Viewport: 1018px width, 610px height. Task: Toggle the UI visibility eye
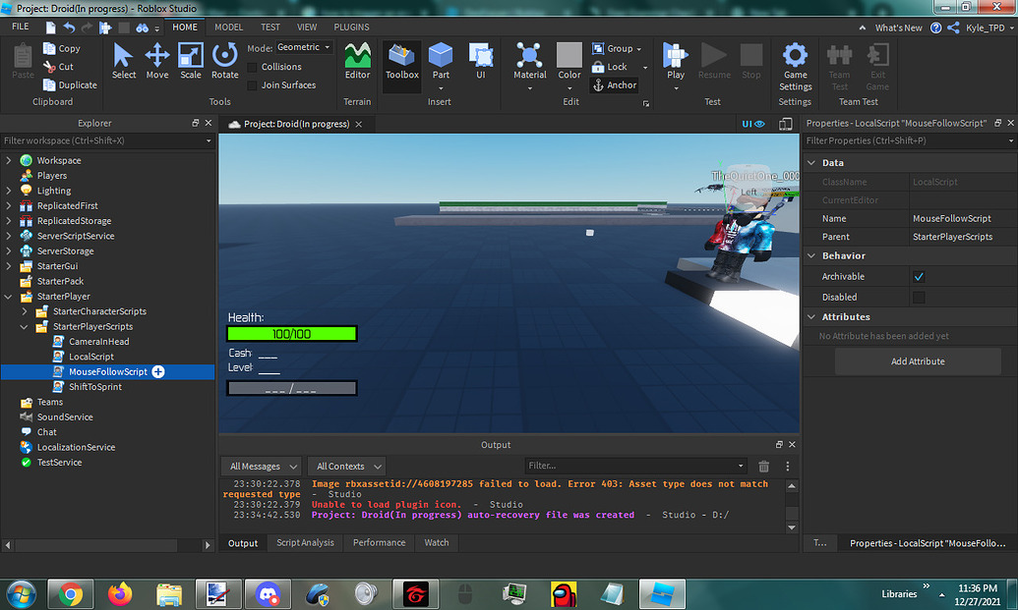pyautogui.click(x=753, y=124)
